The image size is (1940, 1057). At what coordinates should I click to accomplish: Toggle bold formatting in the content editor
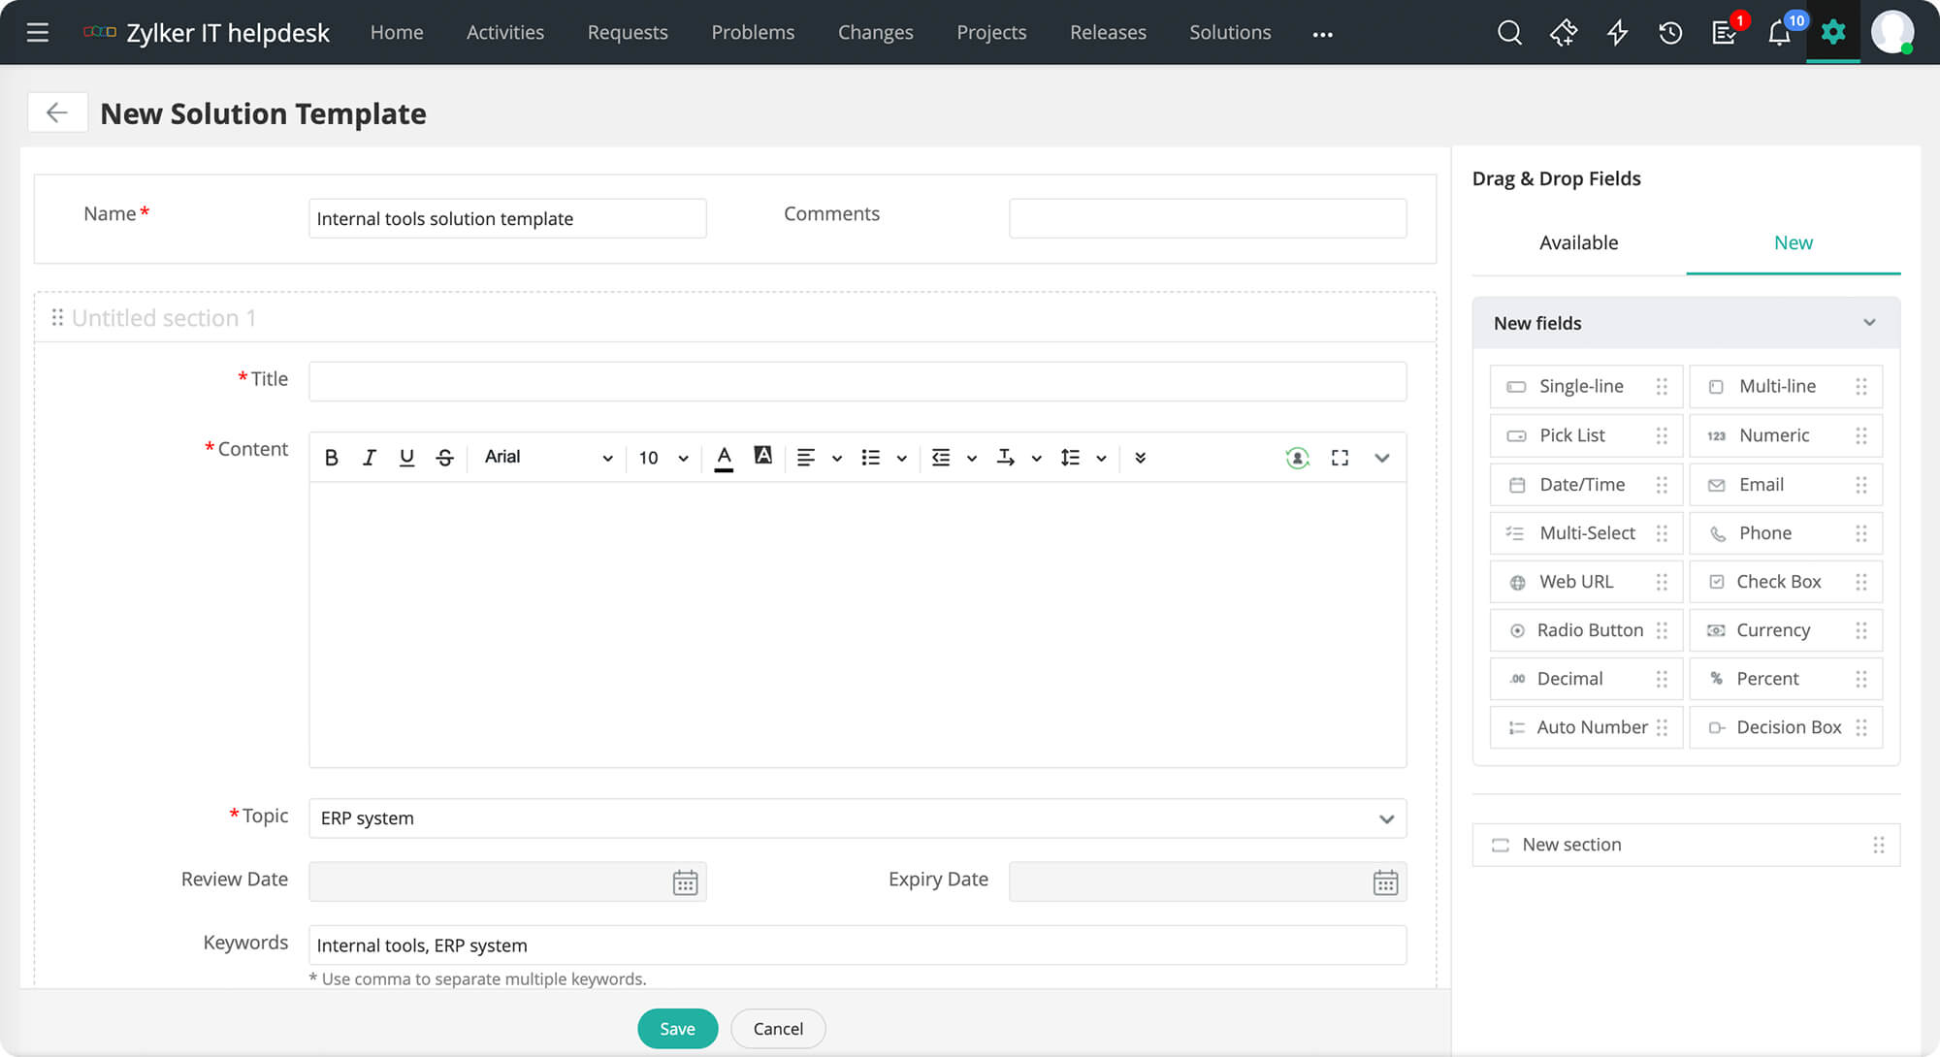click(332, 457)
